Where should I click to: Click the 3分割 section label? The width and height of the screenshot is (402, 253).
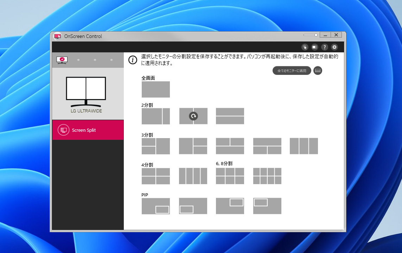click(147, 135)
